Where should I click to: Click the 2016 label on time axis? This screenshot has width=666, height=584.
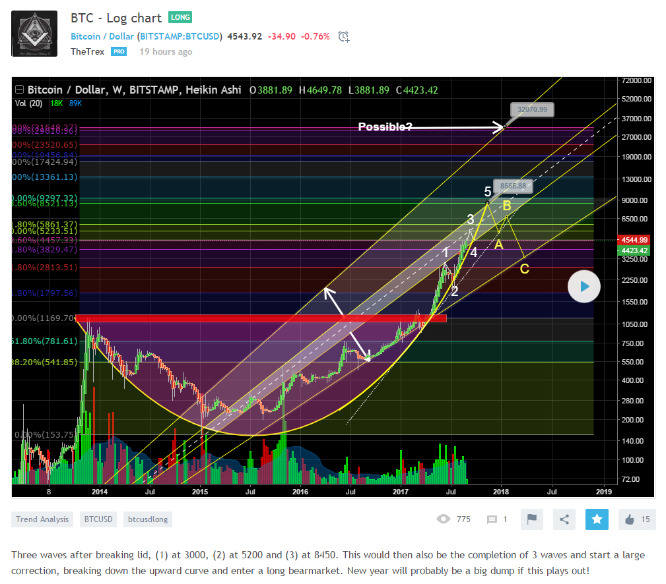point(300,492)
